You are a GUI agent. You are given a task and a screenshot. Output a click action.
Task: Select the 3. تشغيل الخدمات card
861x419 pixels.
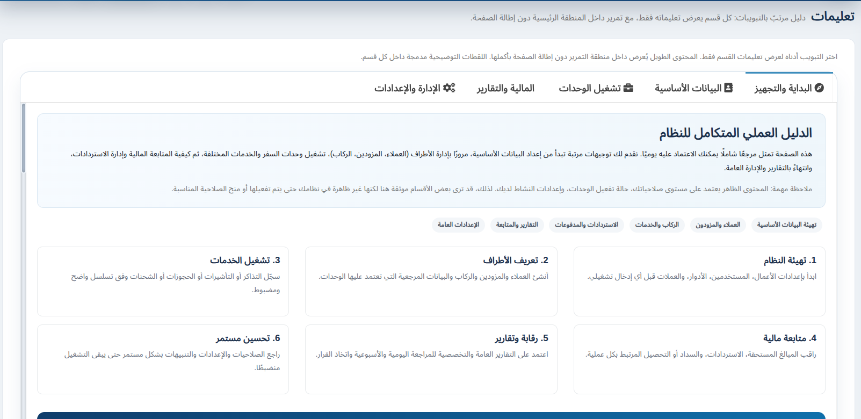[163, 281]
